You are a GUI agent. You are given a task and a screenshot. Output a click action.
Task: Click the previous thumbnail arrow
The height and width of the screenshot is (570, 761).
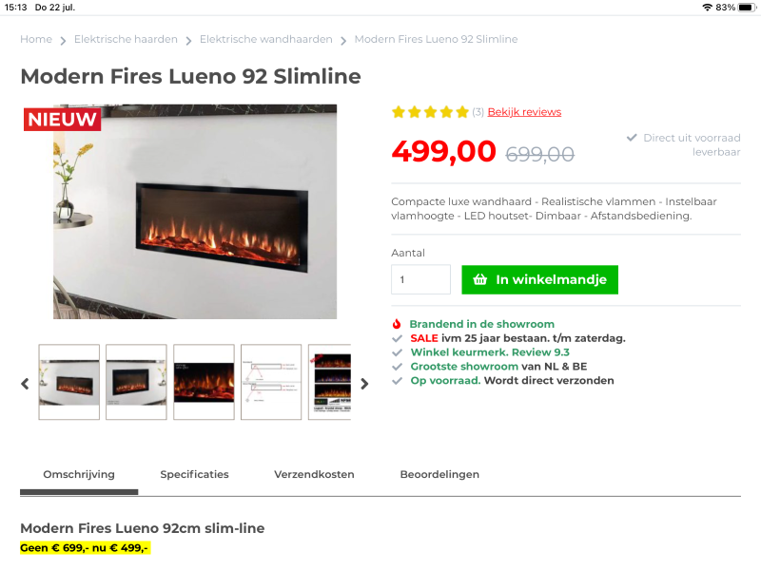(26, 384)
